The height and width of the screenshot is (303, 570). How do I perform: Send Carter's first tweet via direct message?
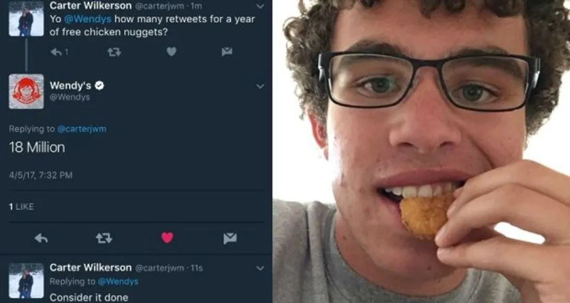(x=227, y=52)
